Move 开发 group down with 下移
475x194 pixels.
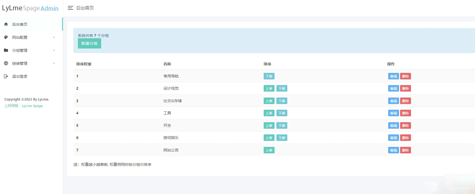pyautogui.click(x=282, y=125)
